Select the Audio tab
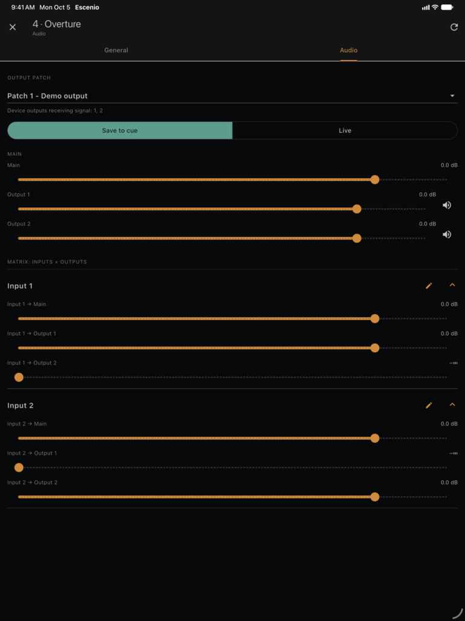This screenshot has width=465, height=621. tap(349, 50)
